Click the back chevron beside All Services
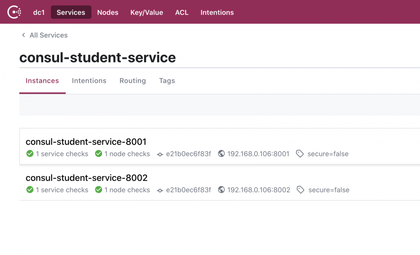 24,35
